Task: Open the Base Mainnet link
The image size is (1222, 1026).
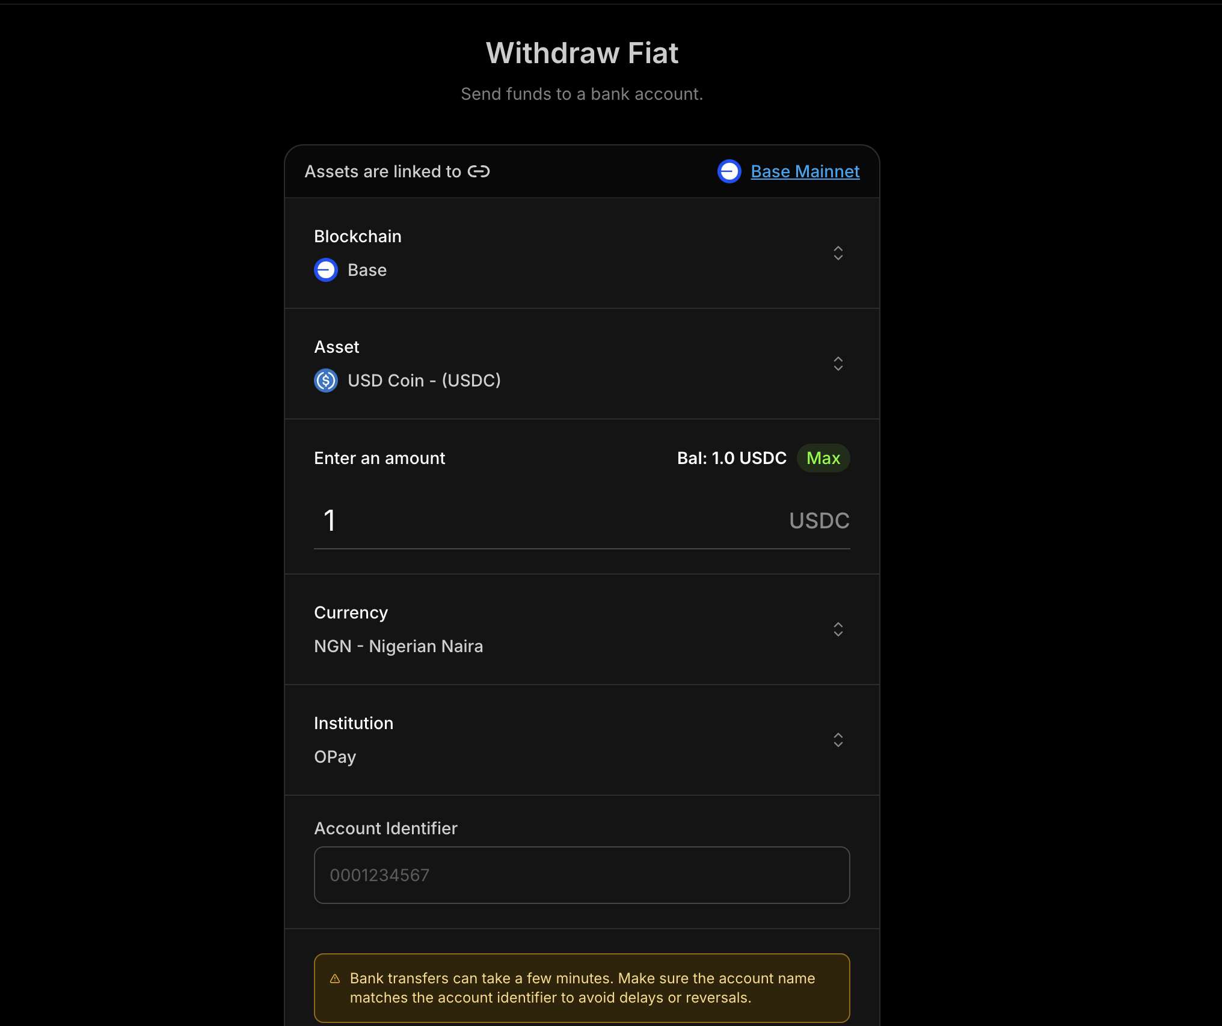Action: tap(805, 171)
